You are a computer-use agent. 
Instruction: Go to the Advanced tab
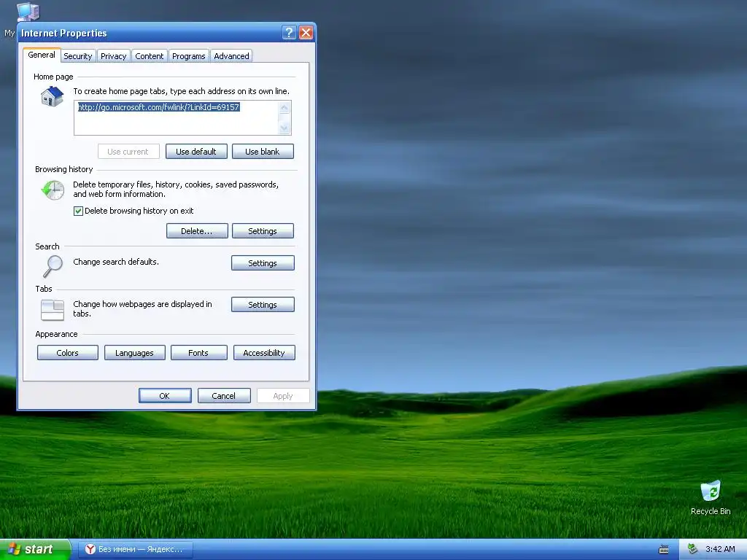point(231,55)
